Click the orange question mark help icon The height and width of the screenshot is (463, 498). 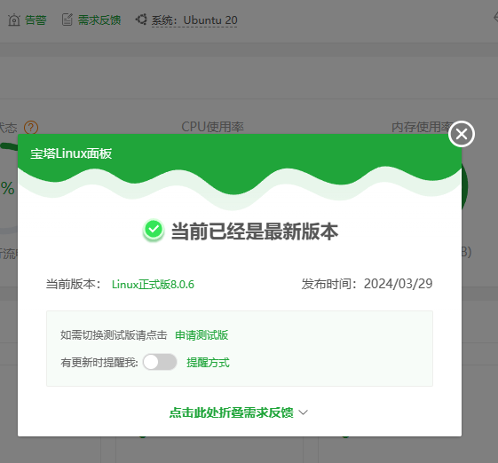[31, 128]
